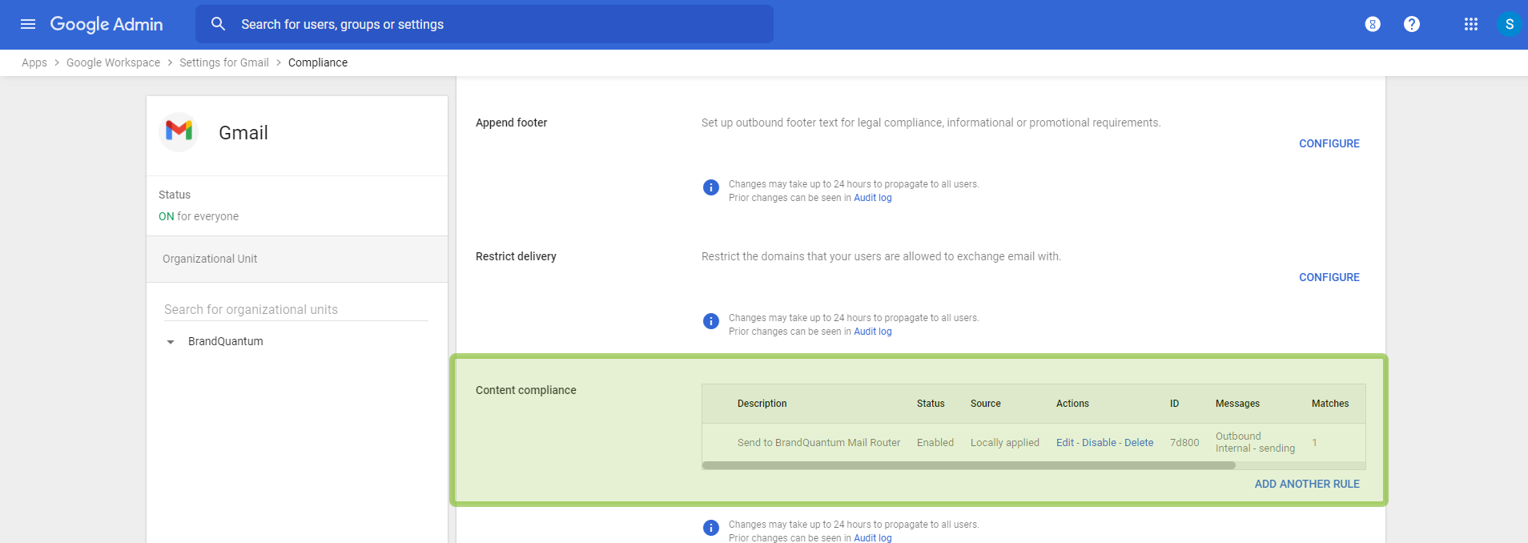This screenshot has width=1528, height=543.
Task: Click the Compliance breadcrumb
Action: click(318, 62)
